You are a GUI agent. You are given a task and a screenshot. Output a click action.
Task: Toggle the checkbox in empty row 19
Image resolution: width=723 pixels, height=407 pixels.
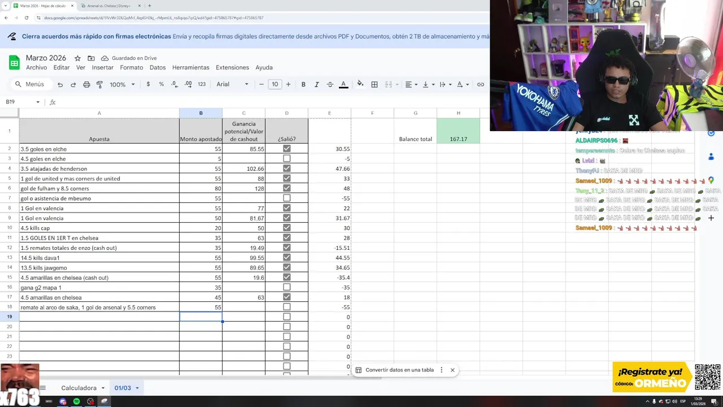(286, 317)
